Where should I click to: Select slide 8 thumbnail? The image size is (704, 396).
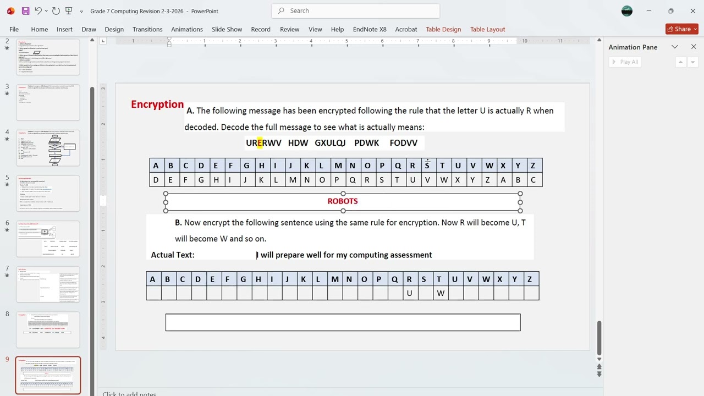48,330
